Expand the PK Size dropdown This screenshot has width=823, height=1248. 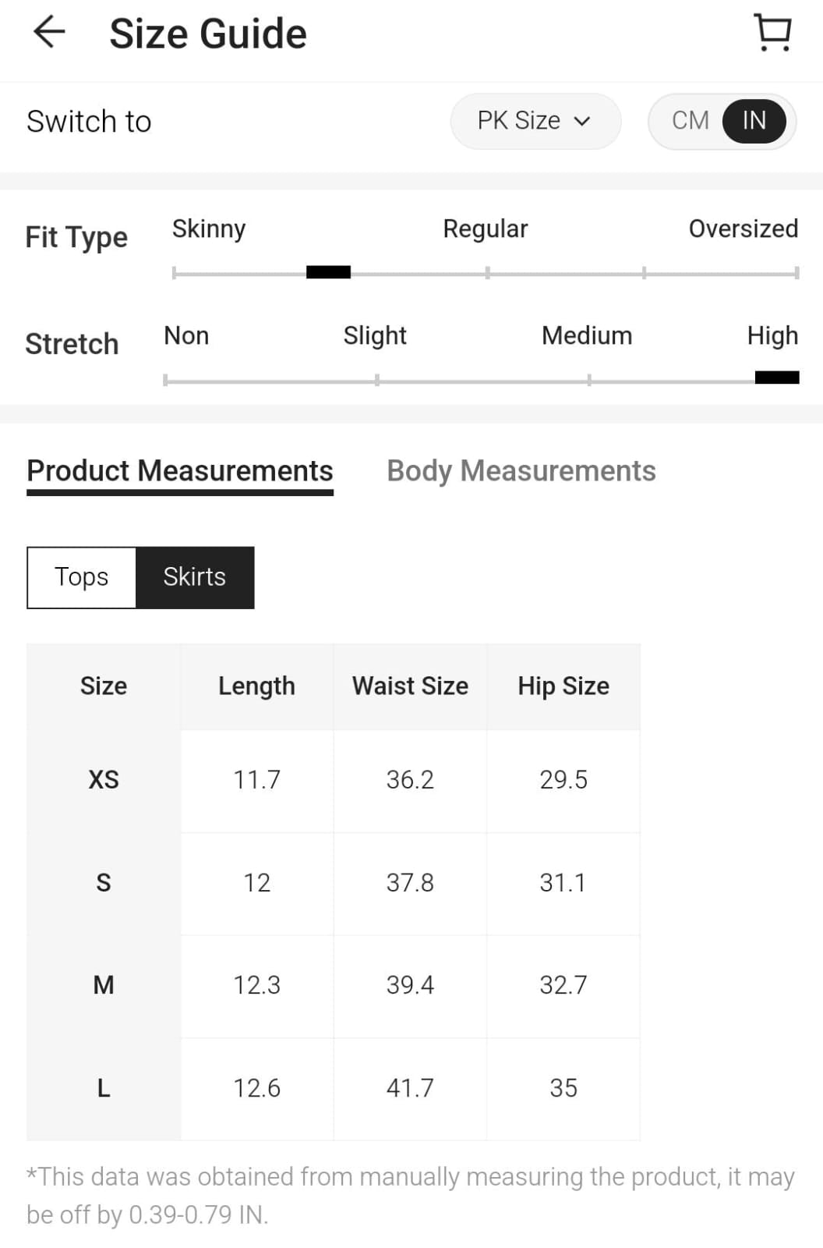point(535,121)
